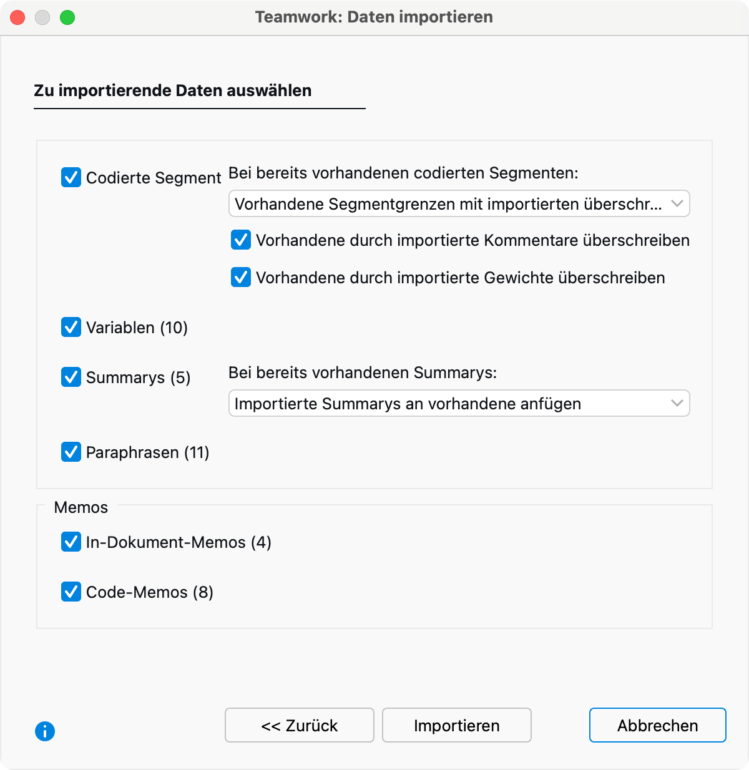Uncheck the Codierte Segmente checkbox
The image size is (749, 770).
[x=71, y=177]
